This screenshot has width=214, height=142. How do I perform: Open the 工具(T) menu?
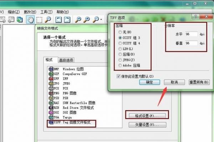pyautogui.click(x=46, y=12)
